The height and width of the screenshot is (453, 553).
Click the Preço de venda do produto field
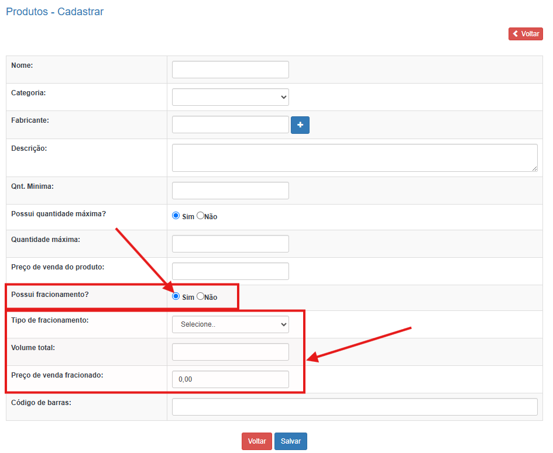[x=230, y=271]
